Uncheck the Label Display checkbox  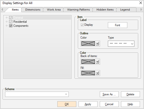[82, 25]
